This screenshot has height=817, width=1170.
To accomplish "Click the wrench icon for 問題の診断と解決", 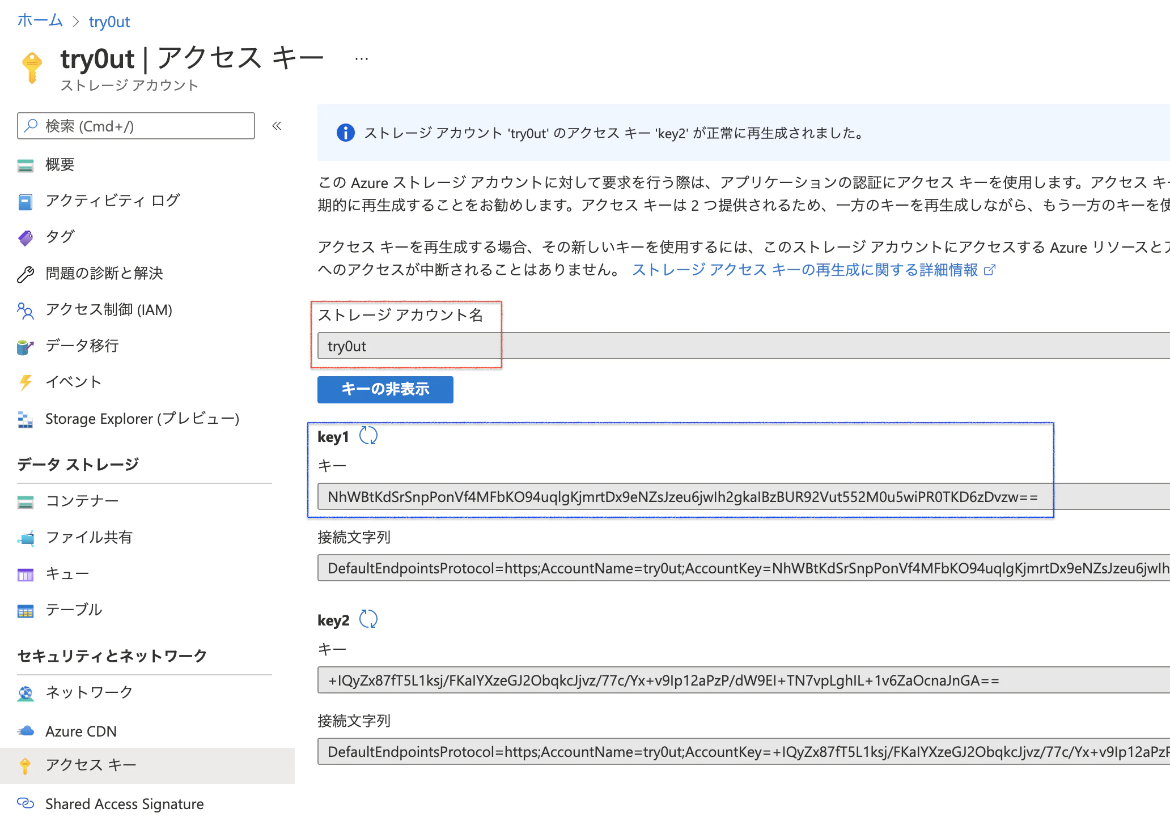I will pos(26,274).
